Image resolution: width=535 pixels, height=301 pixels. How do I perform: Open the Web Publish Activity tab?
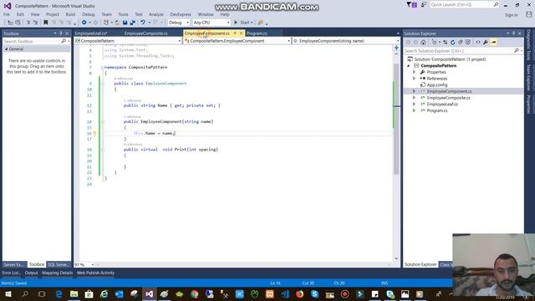pyautogui.click(x=95, y=273)
